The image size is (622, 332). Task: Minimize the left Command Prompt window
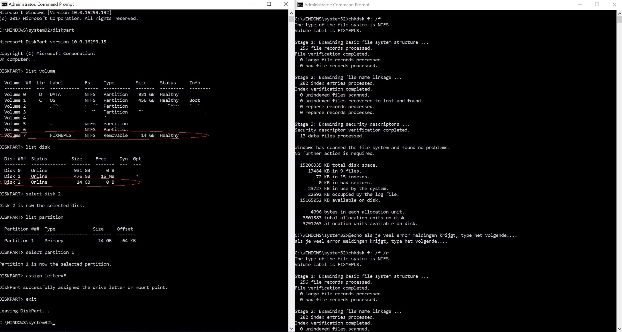252,4
